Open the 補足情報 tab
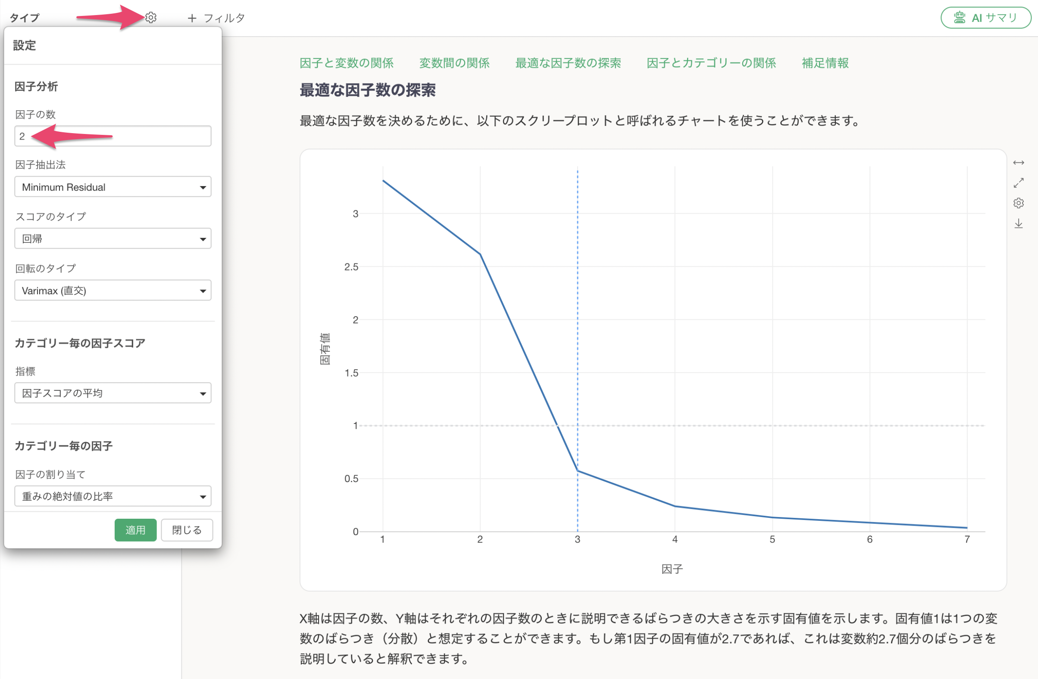The image size is (1038, 679). [825, 63]
